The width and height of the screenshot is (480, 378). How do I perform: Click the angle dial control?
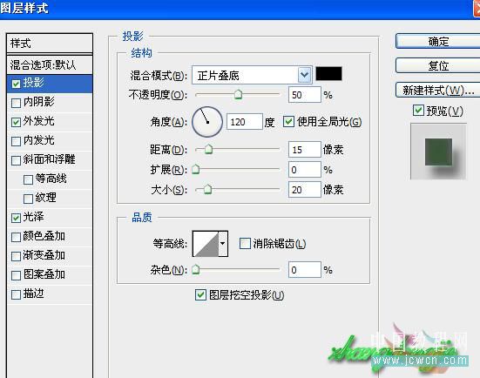(x=207, y=122)
